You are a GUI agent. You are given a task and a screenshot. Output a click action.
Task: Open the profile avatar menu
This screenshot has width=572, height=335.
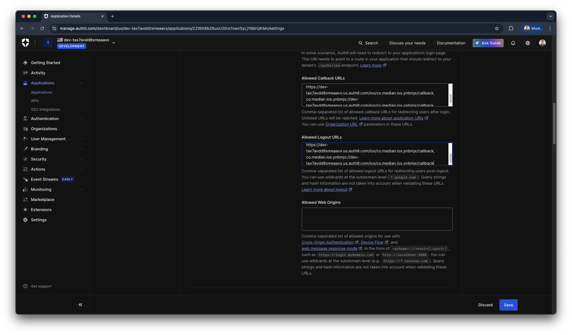point(542,43)
